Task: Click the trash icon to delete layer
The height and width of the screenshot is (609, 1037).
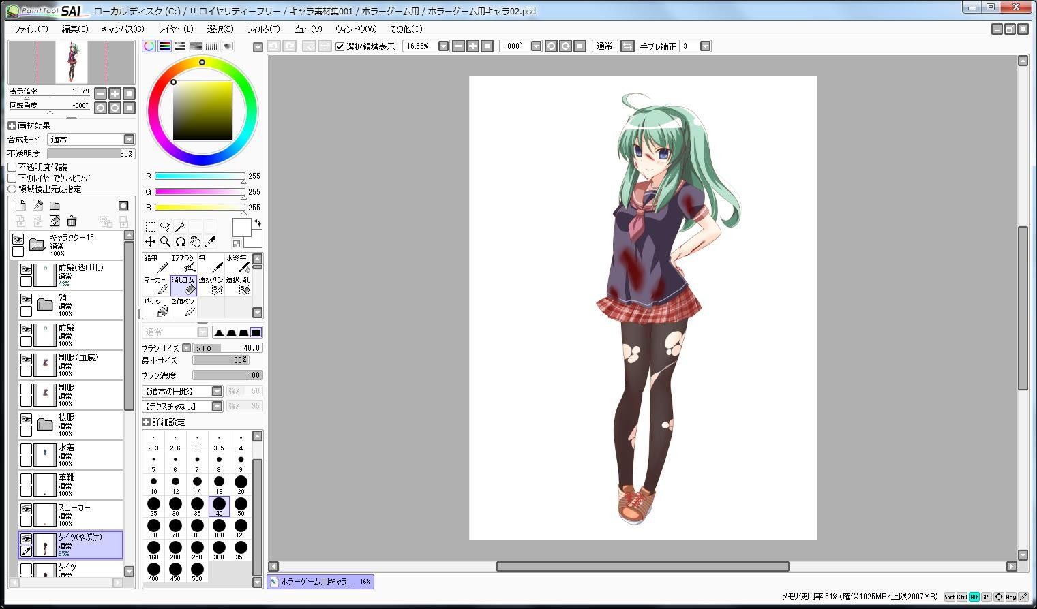Action: 72,221
